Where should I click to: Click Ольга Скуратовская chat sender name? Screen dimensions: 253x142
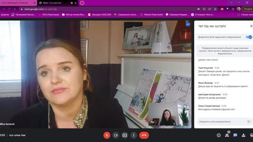209,106
